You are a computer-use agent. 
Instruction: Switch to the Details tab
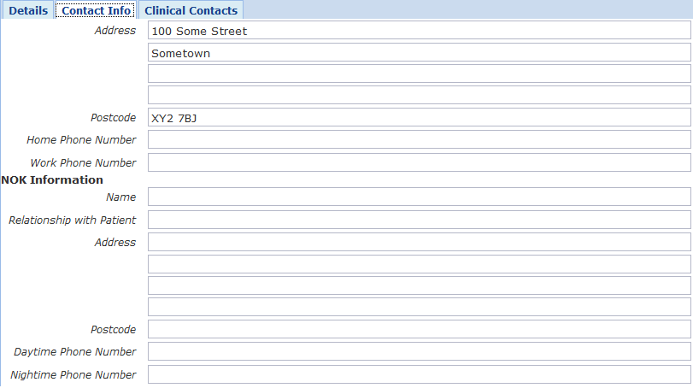click(x=28, y=11)
